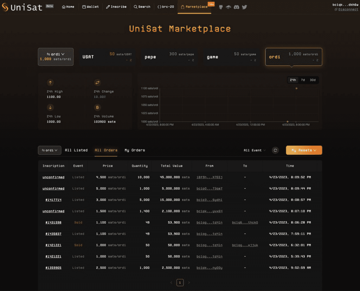Image resolution: width=360 pixels, height=291 pixels.
Task: Select the highlighted ordi token card
Action: (294, 57)
